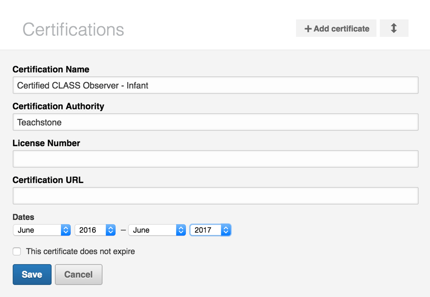Click the Certification Authority label
Viewport: 430px width, 297px height.
click(x=58, y=106)
